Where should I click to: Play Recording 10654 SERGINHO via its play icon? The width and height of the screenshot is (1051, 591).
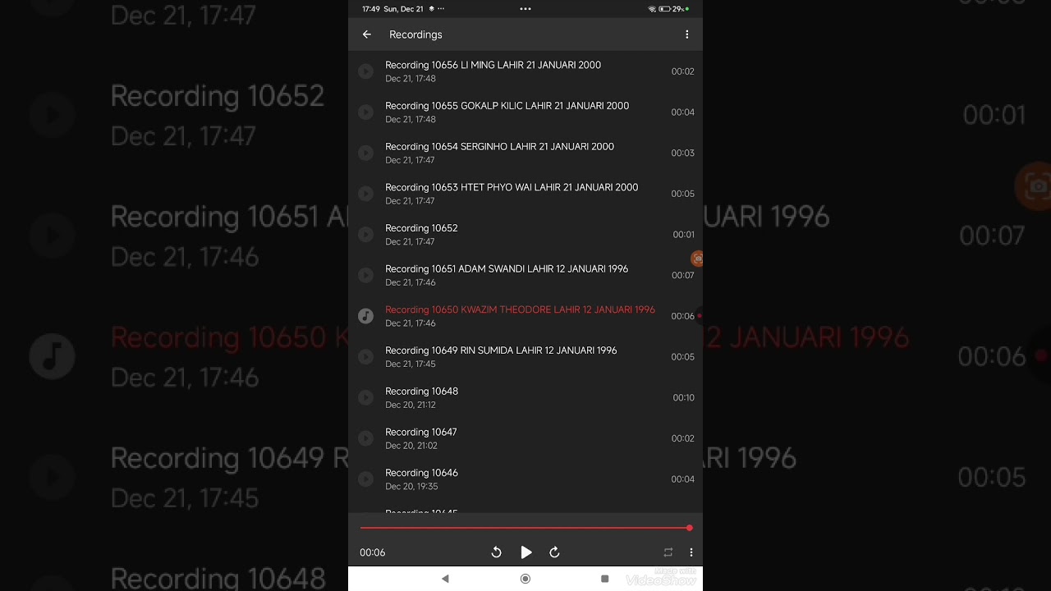[x=366, y=153]
